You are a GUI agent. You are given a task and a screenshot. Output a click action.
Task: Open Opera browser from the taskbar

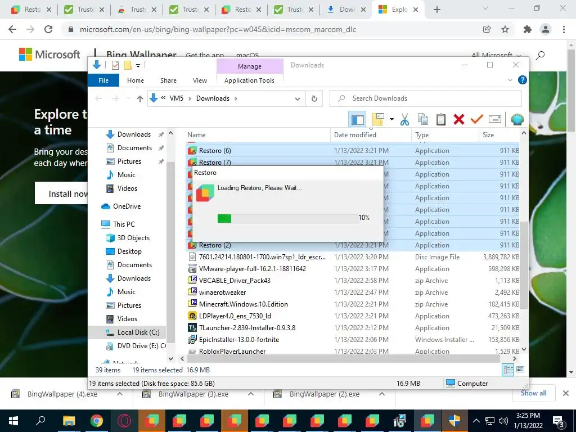(x=124, y=421)
